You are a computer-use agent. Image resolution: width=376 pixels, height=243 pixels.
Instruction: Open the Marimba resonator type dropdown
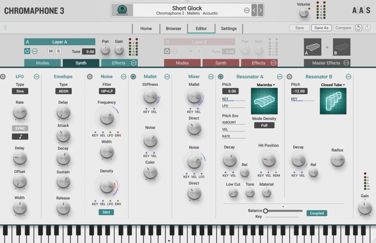(x=266, y=85)
